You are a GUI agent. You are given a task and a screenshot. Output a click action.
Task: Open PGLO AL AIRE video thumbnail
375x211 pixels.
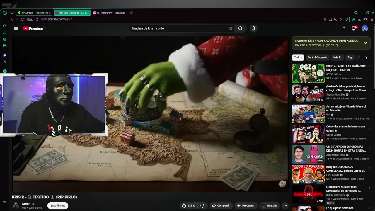click(x=308, y=74)
